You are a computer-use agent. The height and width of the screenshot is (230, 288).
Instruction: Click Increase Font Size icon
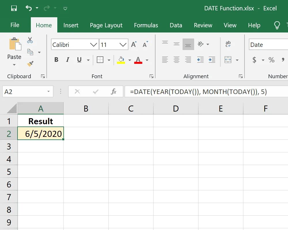pyautogui.click(x=134, y=44)
